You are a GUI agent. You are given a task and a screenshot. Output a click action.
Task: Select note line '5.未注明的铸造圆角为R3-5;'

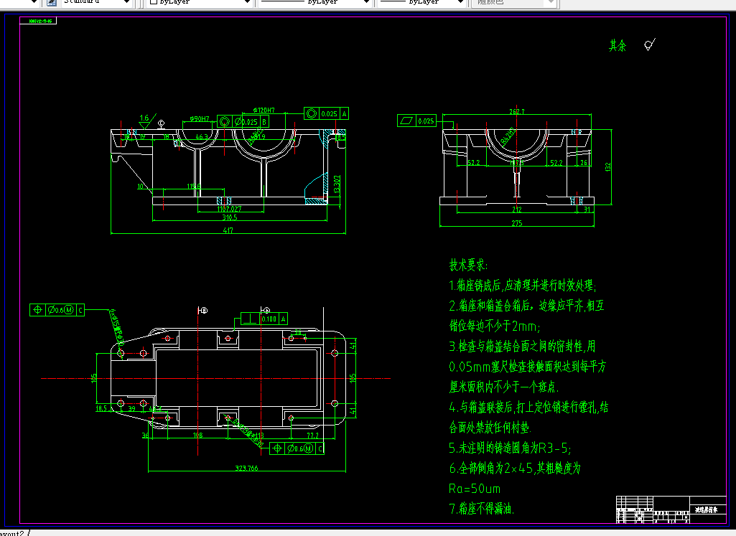pos(511,448)
